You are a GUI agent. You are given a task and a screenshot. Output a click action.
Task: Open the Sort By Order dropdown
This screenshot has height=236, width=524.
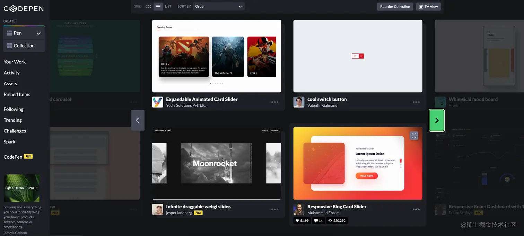click(219, 6)
